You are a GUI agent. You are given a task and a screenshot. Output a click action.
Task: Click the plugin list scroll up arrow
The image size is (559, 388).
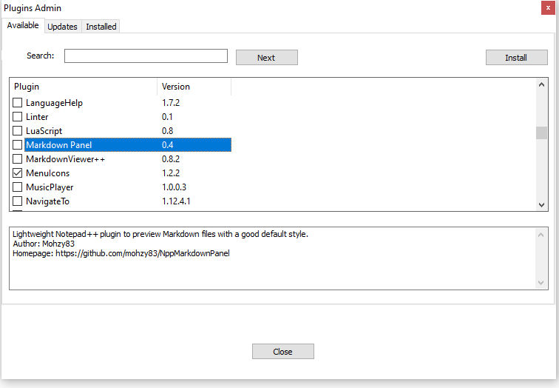[x=541, y=84]
